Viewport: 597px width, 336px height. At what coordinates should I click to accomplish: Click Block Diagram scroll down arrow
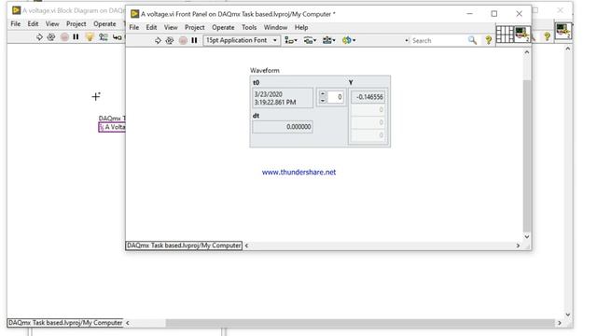point(568,315)
